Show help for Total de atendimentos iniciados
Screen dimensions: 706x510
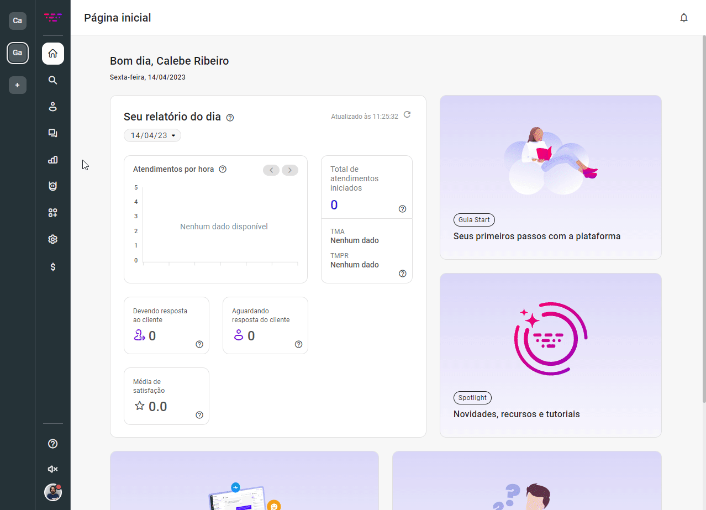tap(402, 209)
